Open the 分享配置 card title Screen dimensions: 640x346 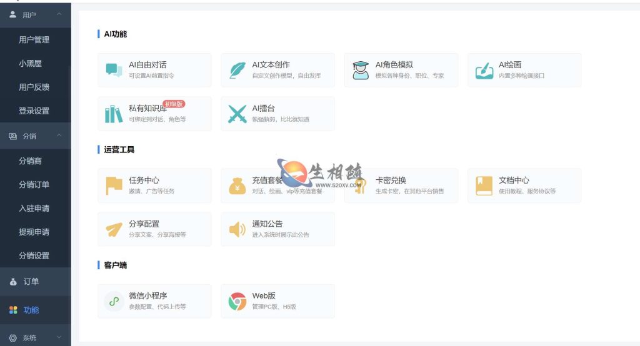pos(144,224)
